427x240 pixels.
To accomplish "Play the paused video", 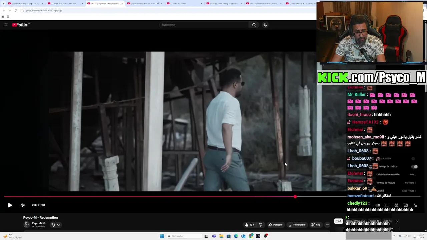I will click(10, 205).
